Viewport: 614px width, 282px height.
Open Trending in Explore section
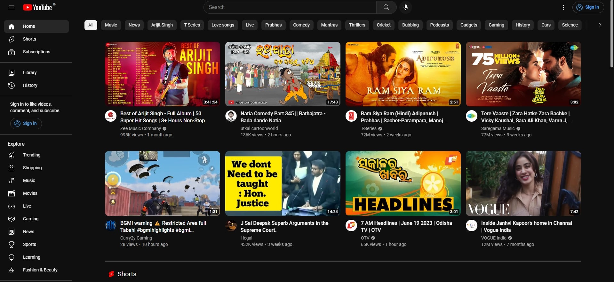point(36,155)
